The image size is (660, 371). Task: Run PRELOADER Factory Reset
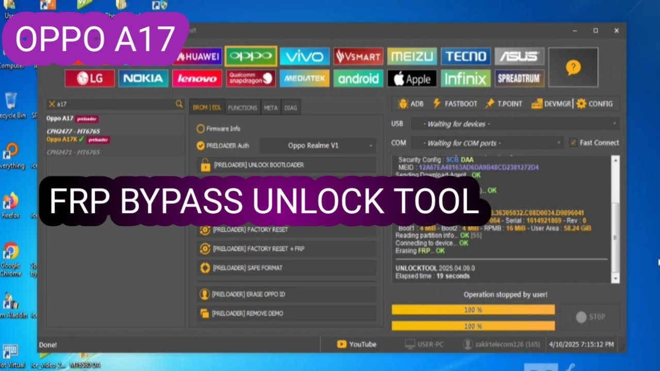[286, 230]
